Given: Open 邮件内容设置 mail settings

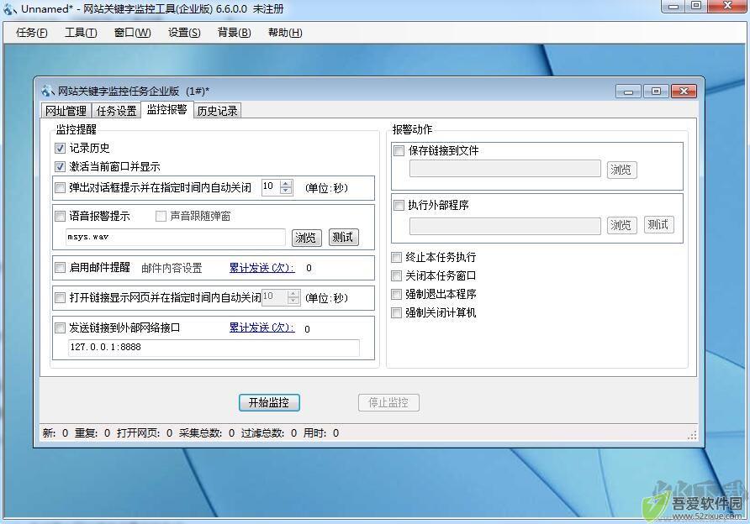Looking at the screenshot, I should click(172, 268).
